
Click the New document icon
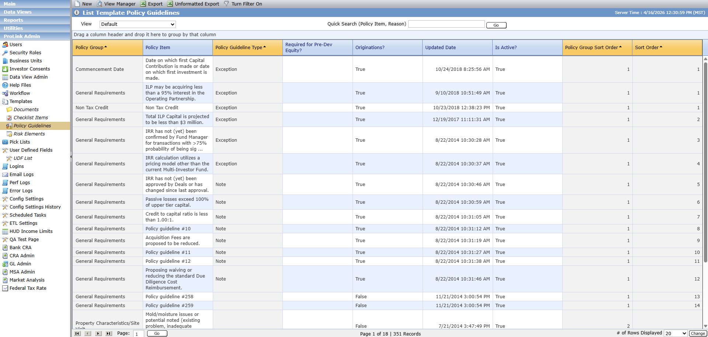click(77, 4)
